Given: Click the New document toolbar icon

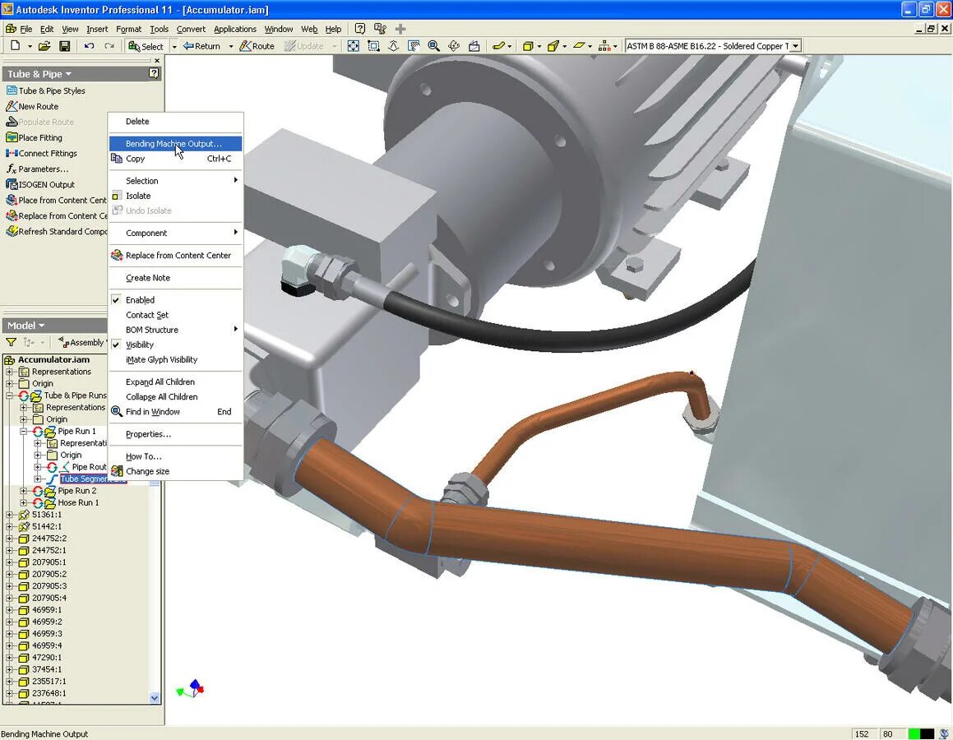Looking at the screenshot, I should [x=15, y=45].
